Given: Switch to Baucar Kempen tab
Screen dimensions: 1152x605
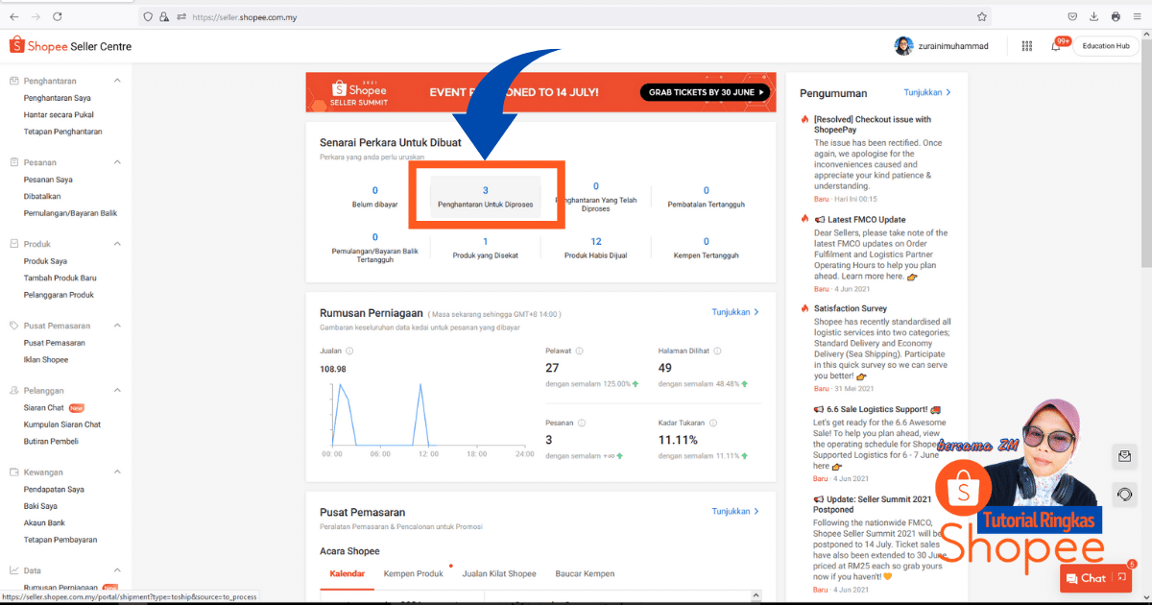Looking at the screenshot, I should click(x=585, y=574).
